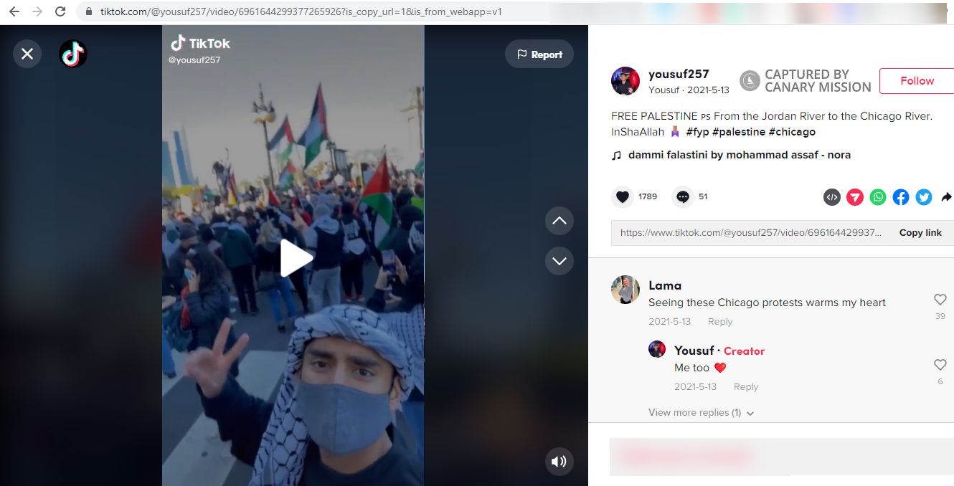Expand View more replies under Yousuf's comment
Screen dimensions: 954x486
tap(700, 412)
